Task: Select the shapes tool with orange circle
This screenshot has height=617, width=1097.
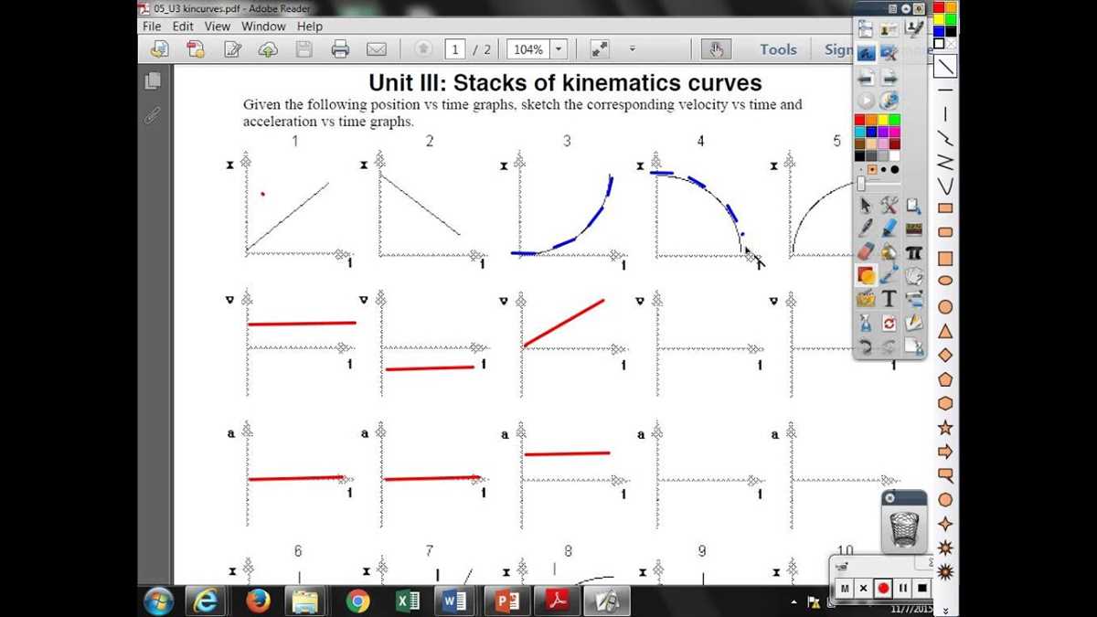Action: tap(866, 275)
